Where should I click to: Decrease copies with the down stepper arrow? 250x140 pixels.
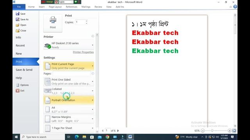coord(86,23)
